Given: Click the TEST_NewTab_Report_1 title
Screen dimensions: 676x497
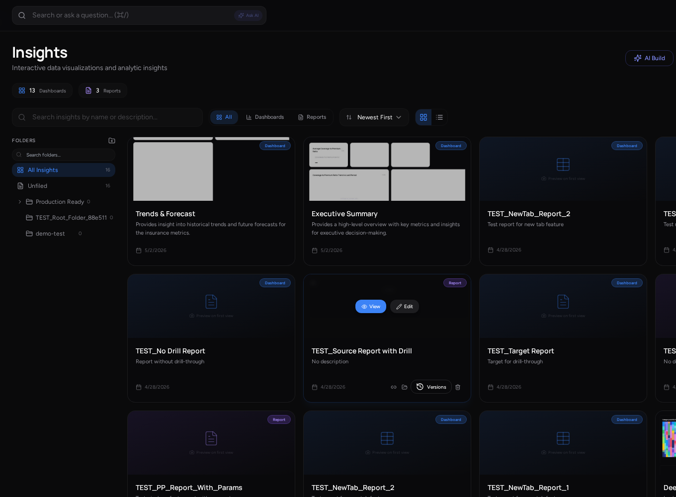Looking at the screenshot, I should [528, 488].
